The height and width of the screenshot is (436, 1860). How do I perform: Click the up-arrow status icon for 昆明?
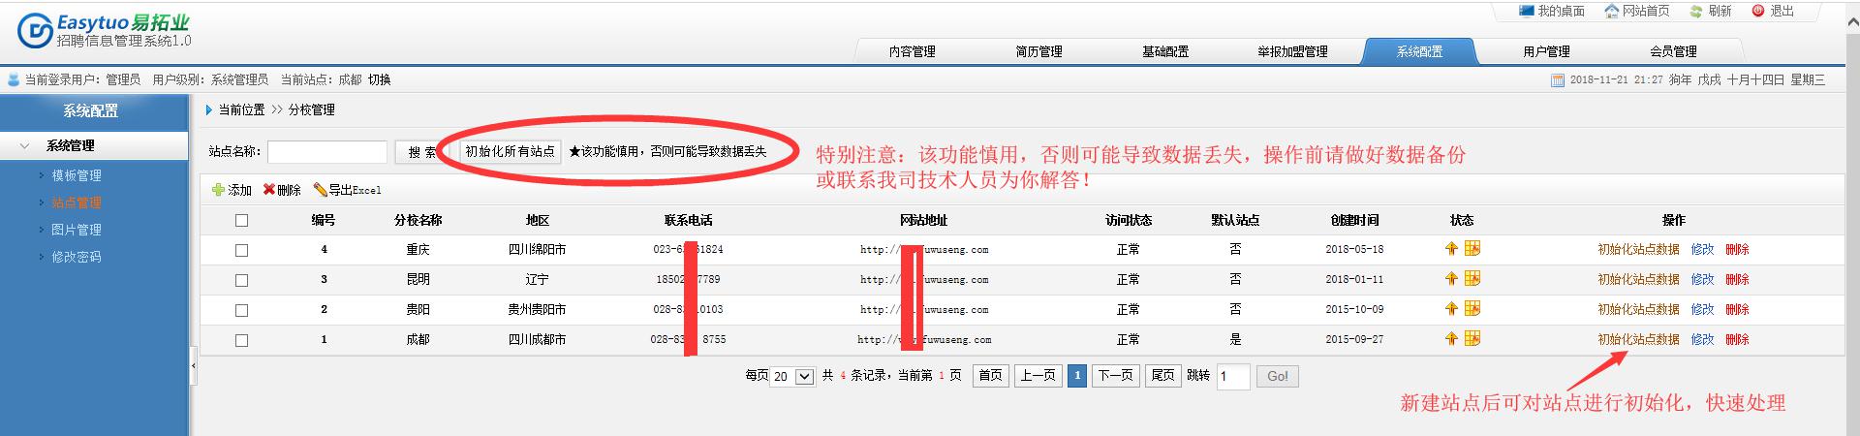point(1451,279)
